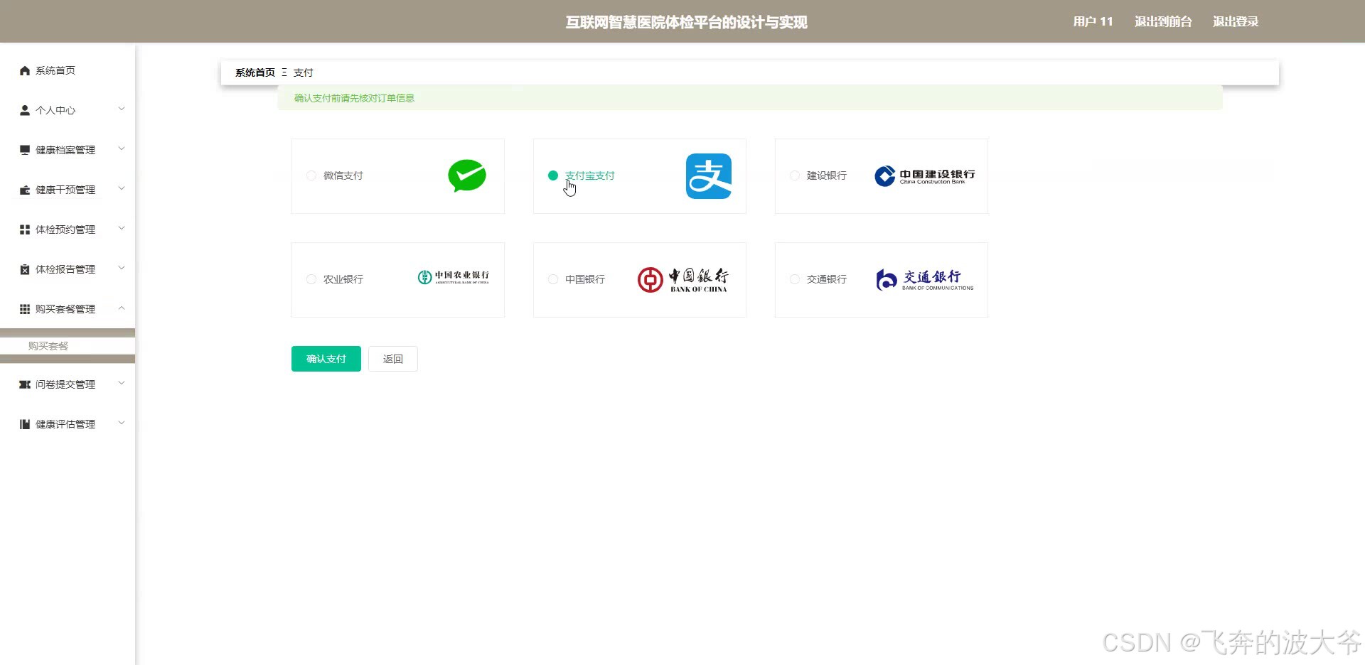Viewport: 1365px width, 665px height.
Task: Open the 个人中心 menu label
Action: (x=55, y=110)
